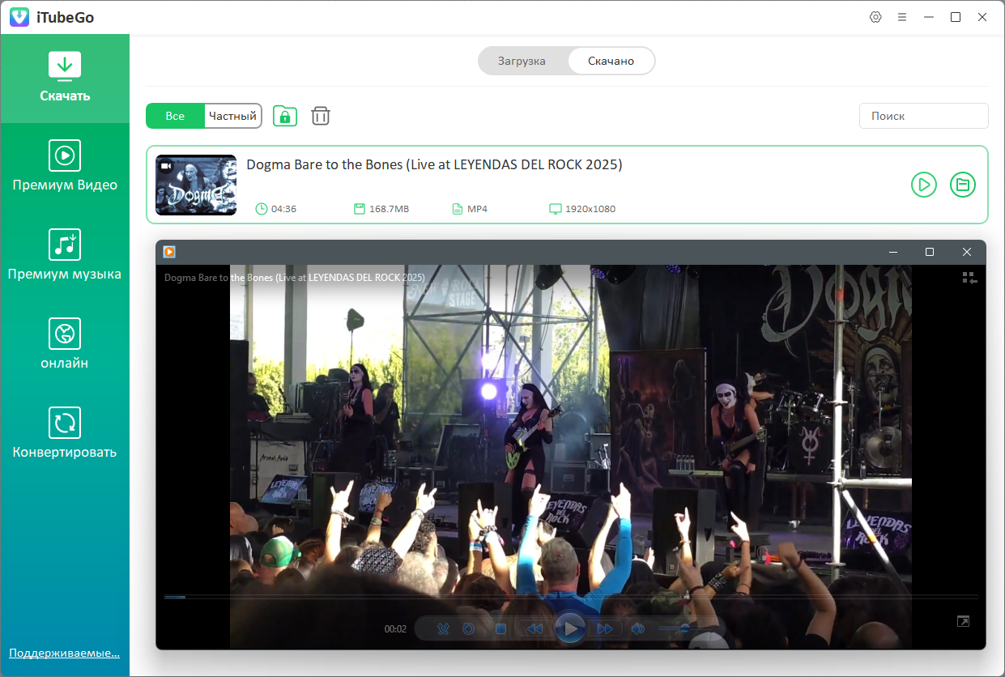1005x677 pixels.
Task: Click the fast forward next button
Action: [x=605, y=628]
